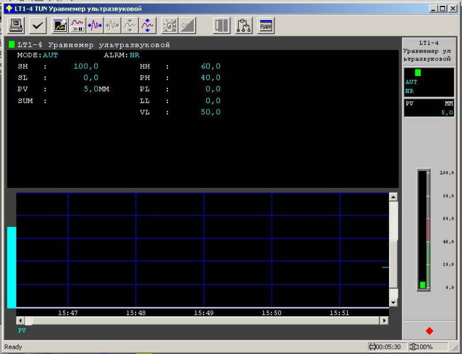Image resolution: width=462 pixels, height=354 pixels.
Task: Click the trend pause/resume waveform icon
Action: pos(78,25)
